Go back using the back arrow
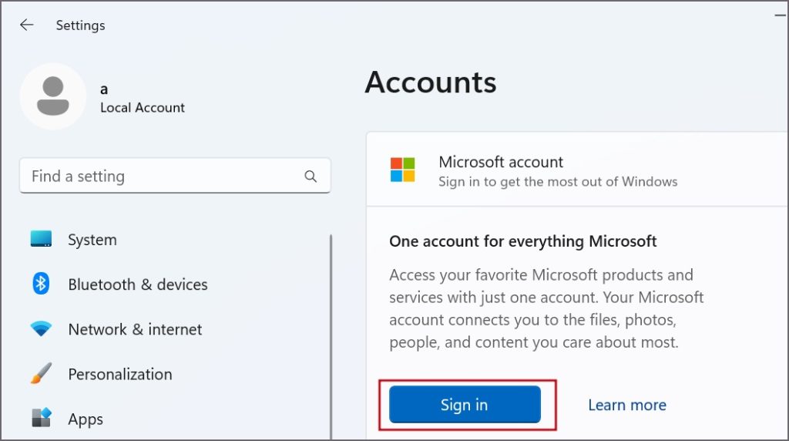The image size is (789, 441). tap(26, 25)
